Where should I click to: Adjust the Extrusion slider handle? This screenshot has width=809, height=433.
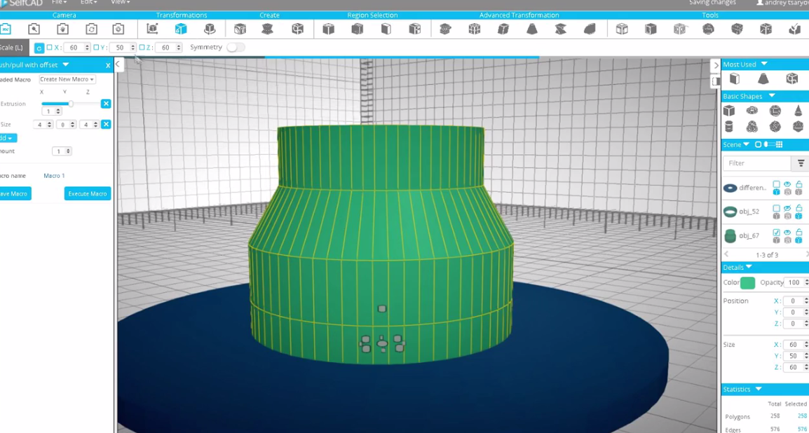[x=71, y=104]
